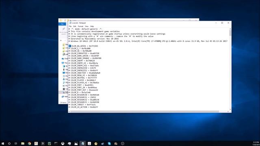Image resolution: width=260 pixels, height=146 pixels.
Task: Open the Format menu in Notepad
Action: (80, 26)
